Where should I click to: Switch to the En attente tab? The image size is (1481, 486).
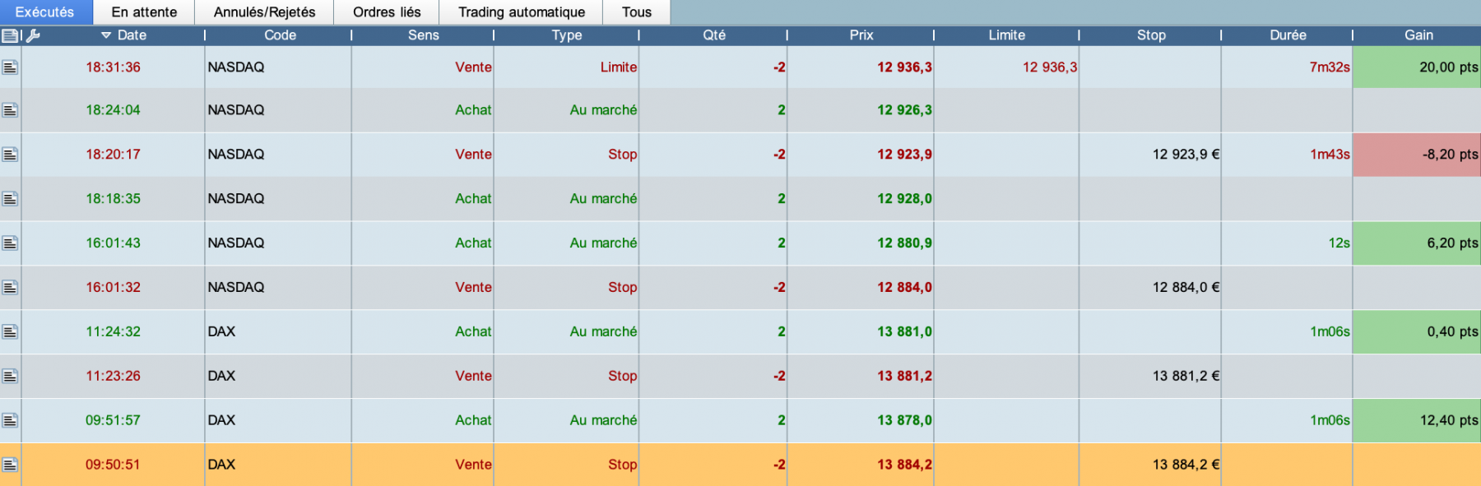[144, 12]
